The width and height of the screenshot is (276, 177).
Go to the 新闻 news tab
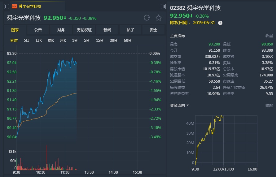(107, 30)
